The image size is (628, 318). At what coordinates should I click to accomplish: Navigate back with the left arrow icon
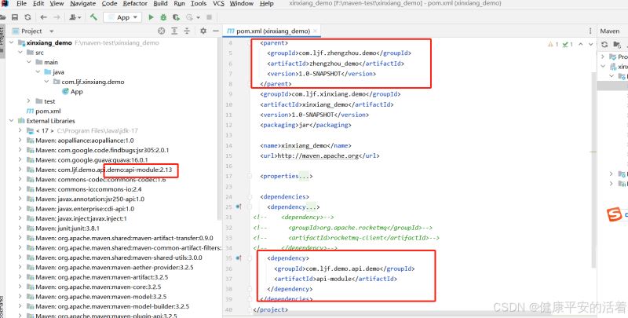pos(43,17)
